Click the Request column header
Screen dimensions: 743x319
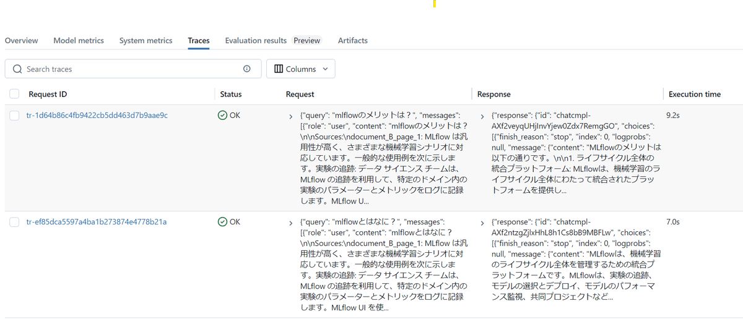[x=300, y=95]
